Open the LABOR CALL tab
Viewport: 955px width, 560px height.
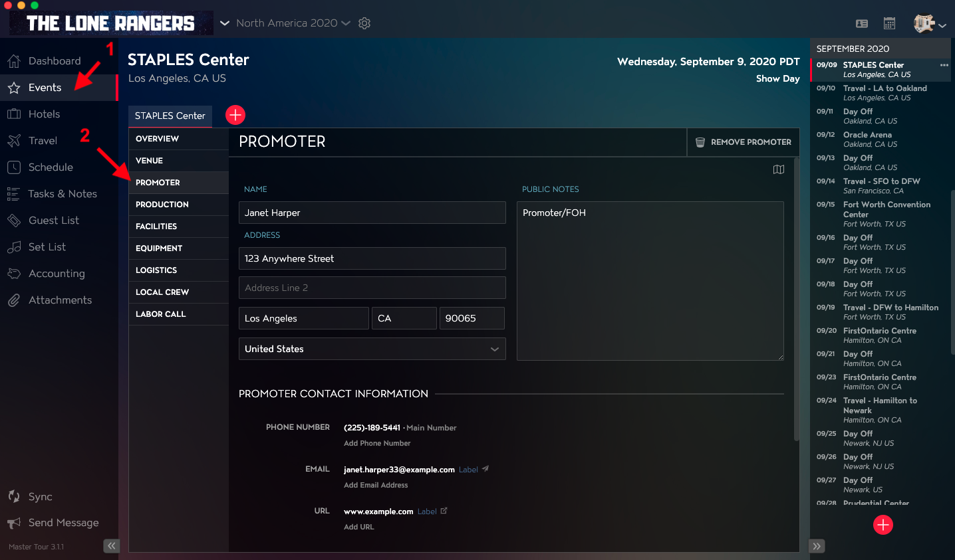click(x=178, y=314)
